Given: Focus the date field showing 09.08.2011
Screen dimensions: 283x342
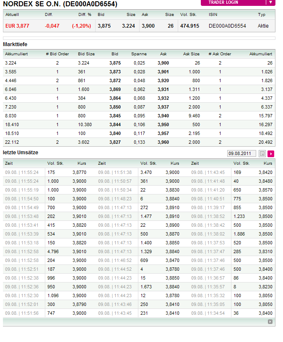Looking at the screenshot, I should pyautogui.click(x=241, y=153).
